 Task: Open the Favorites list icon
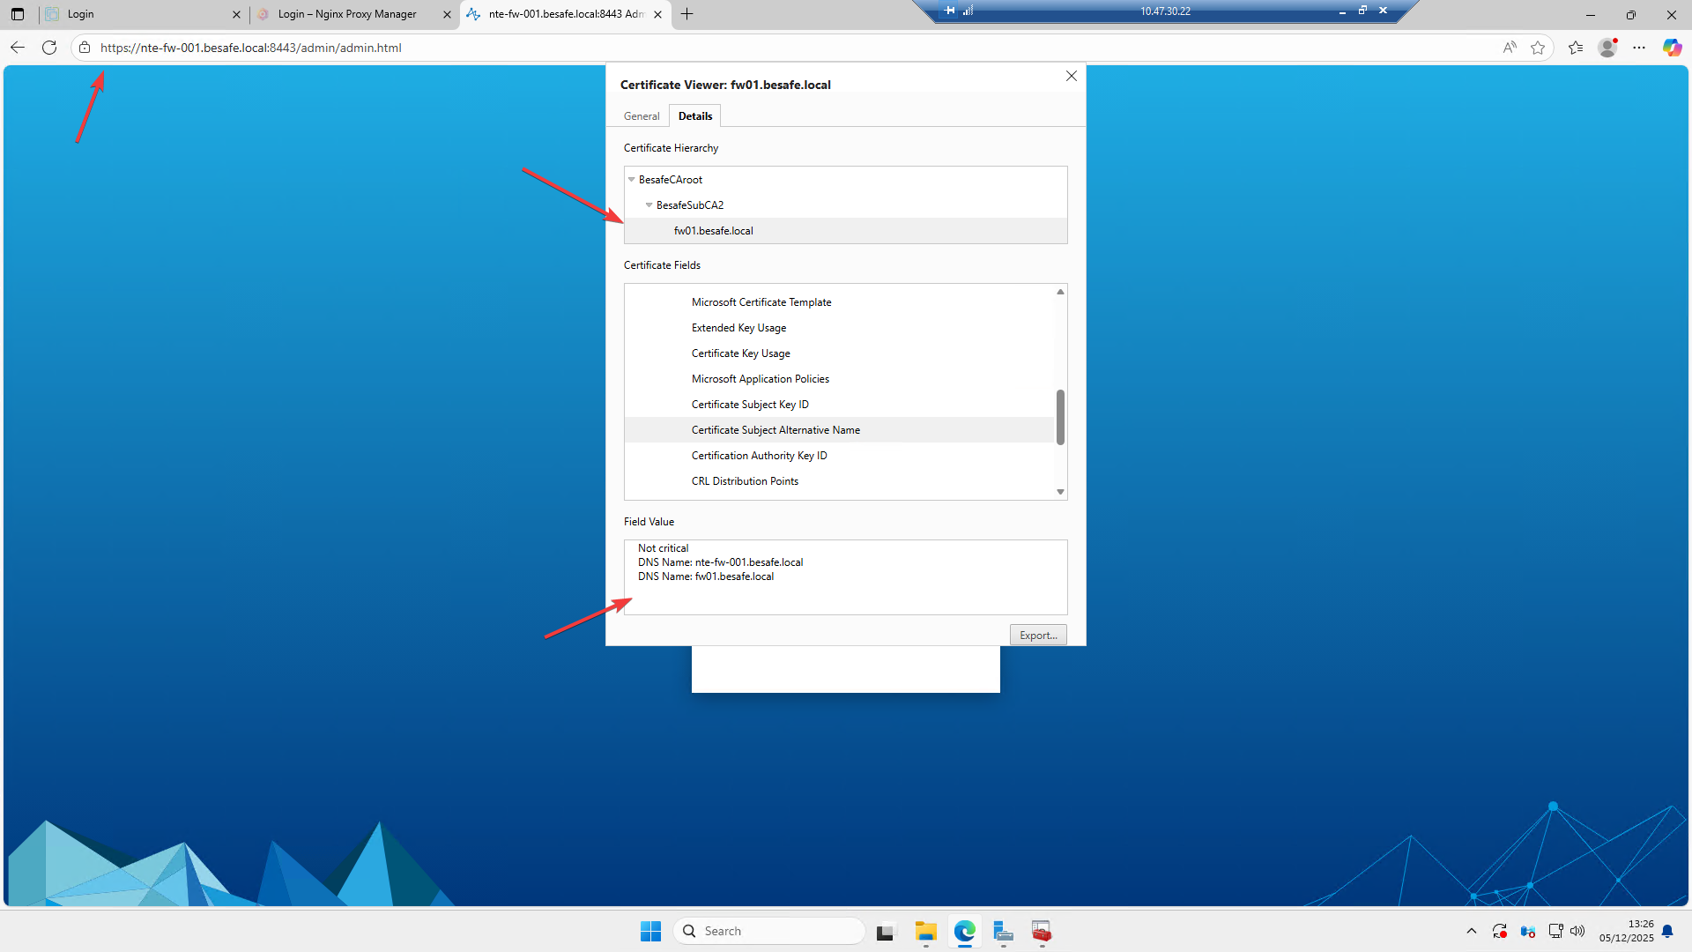coord(1576,48)
